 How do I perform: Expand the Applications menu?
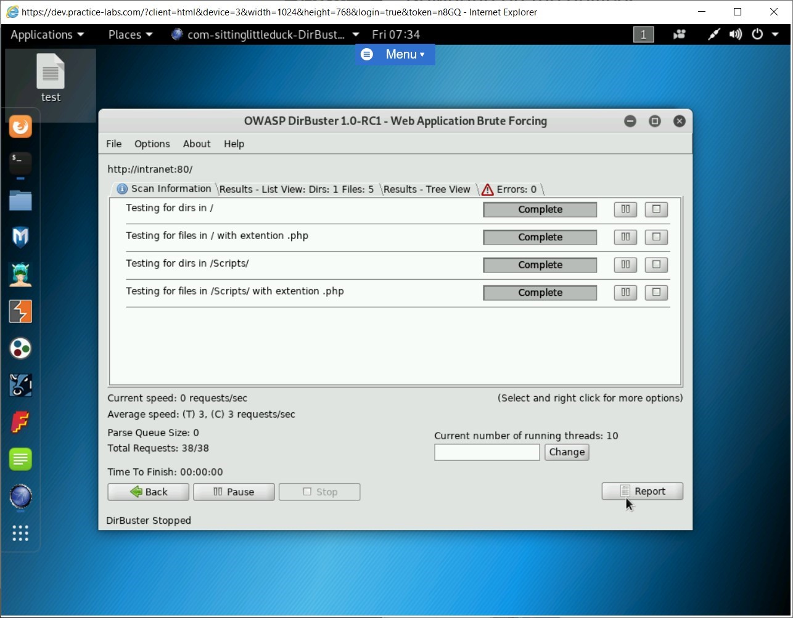(x=43, y=35)
